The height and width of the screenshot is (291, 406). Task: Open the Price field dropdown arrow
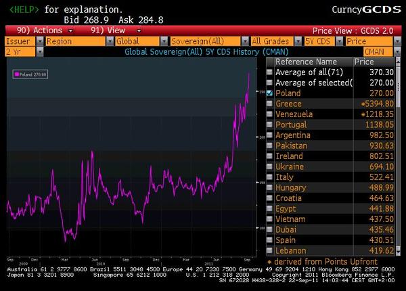[397, 41]
